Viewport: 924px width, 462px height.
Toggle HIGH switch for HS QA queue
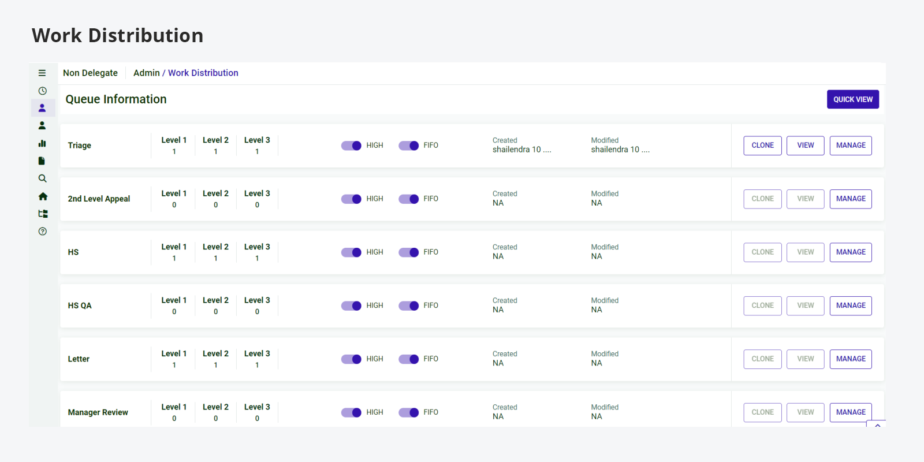(x=351, y=305)
